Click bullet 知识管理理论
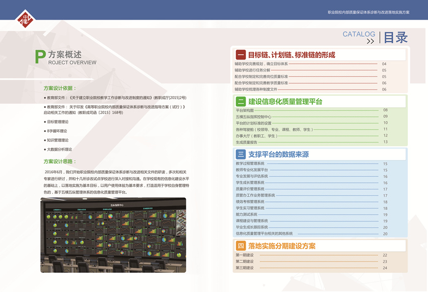Viewport: 428px width, 292px height. point(56,140)
